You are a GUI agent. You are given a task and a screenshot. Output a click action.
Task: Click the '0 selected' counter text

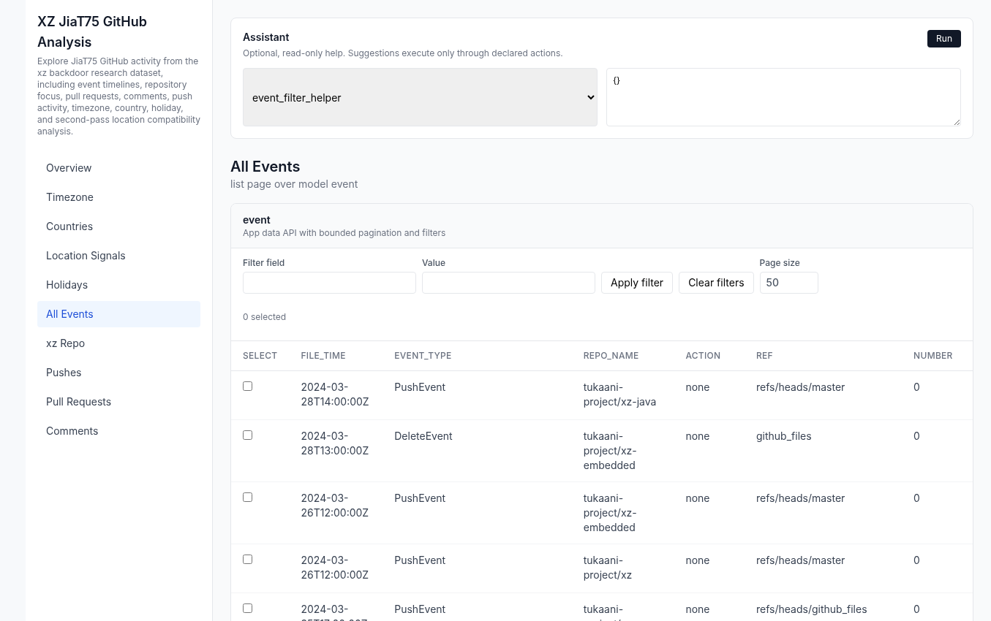[x=264, y=317]
